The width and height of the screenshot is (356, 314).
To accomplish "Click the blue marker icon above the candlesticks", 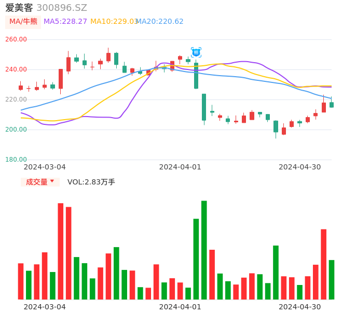I will pos(196,52).
